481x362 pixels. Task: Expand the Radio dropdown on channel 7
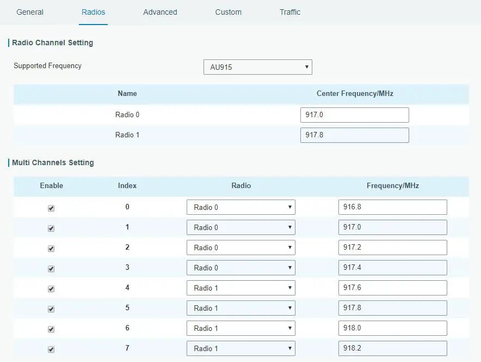tap(240, 348)
